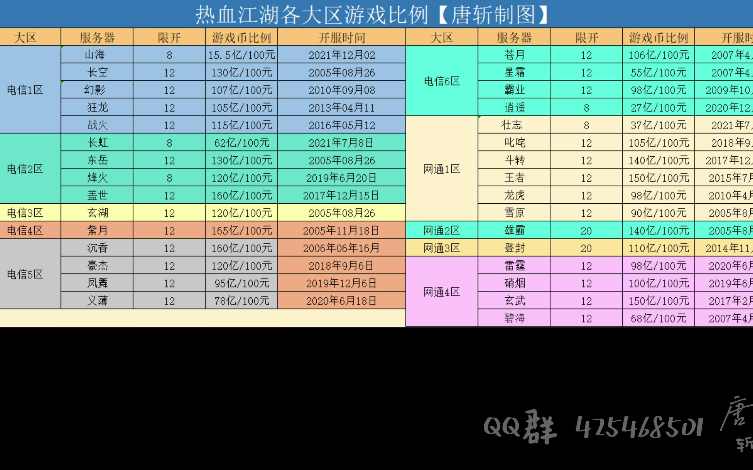Select the 网通2区 region cell

coord(442,230)
